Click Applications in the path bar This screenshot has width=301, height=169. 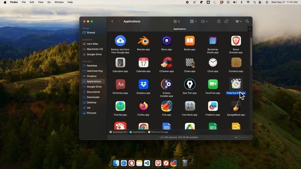[x=137, y=132]
